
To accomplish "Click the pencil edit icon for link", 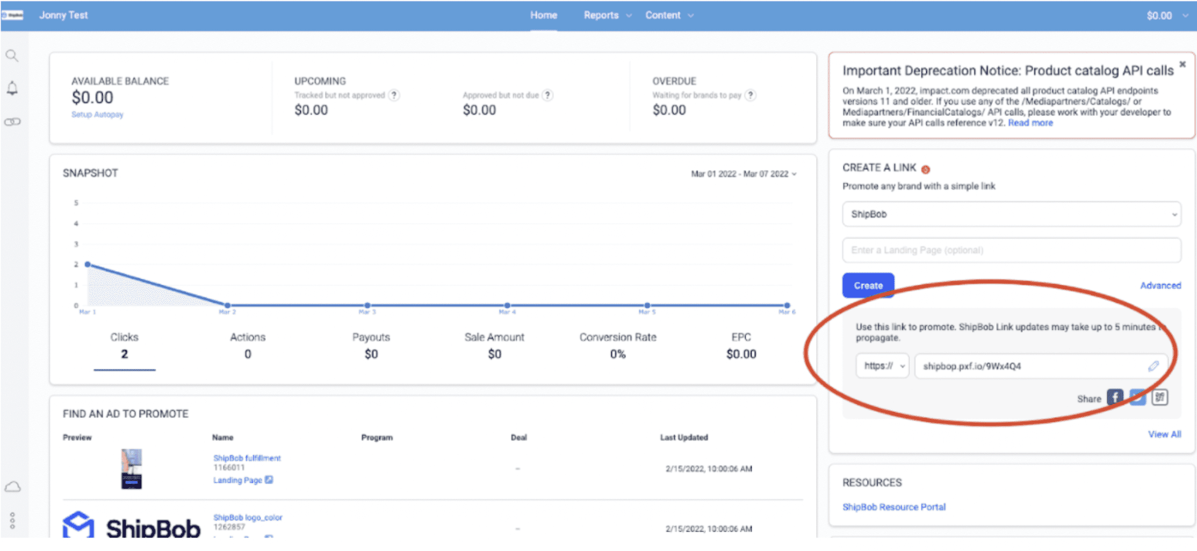I will click(1153, 366).
